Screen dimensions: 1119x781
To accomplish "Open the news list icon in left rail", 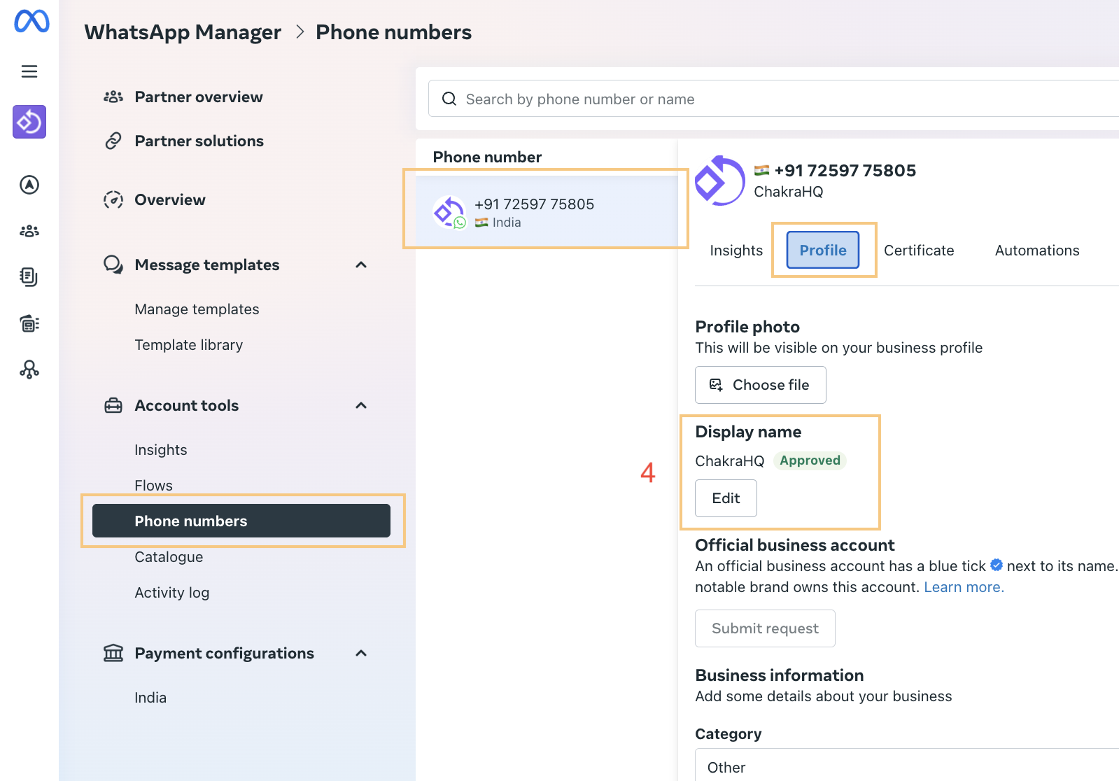I will pos(29,323).
